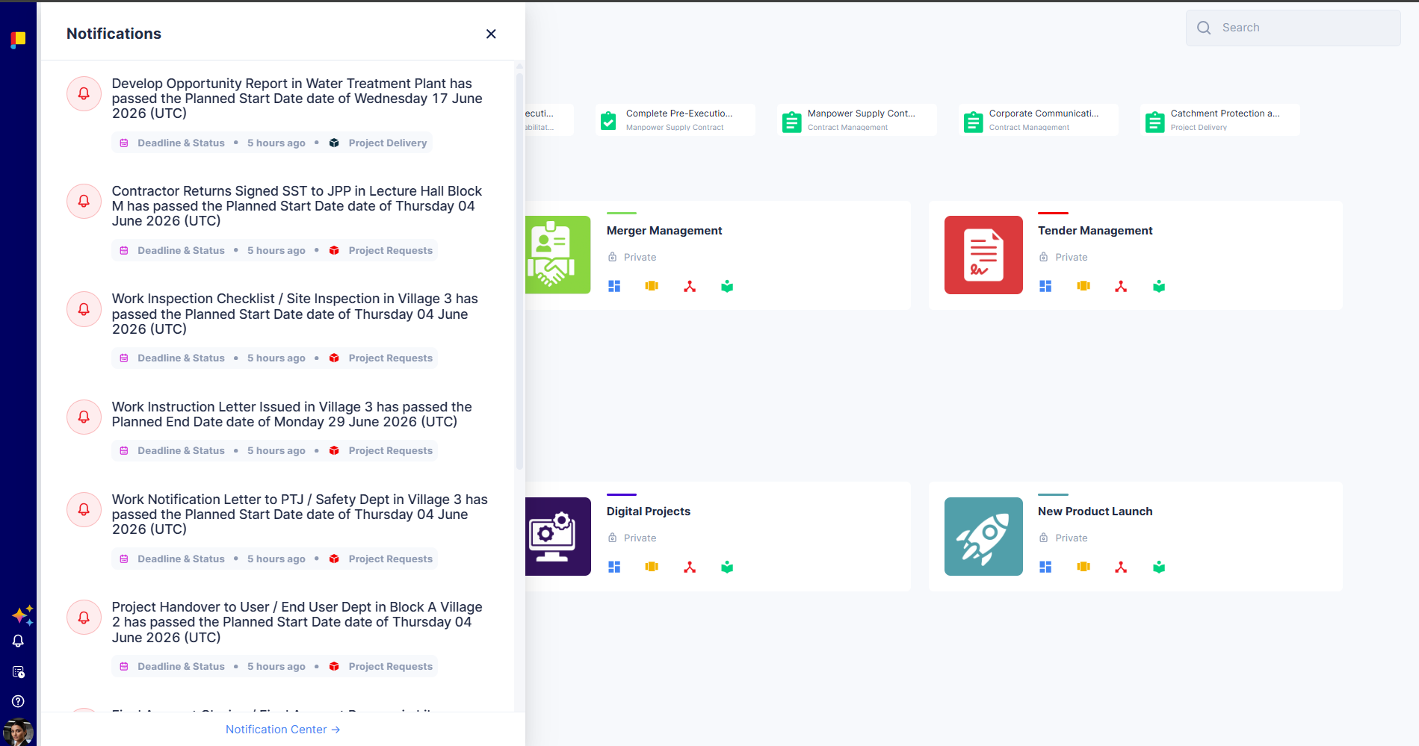Open Manpower Supply Cont... recent item
This screenshot has width=1419, height=746.
point(857,119)
